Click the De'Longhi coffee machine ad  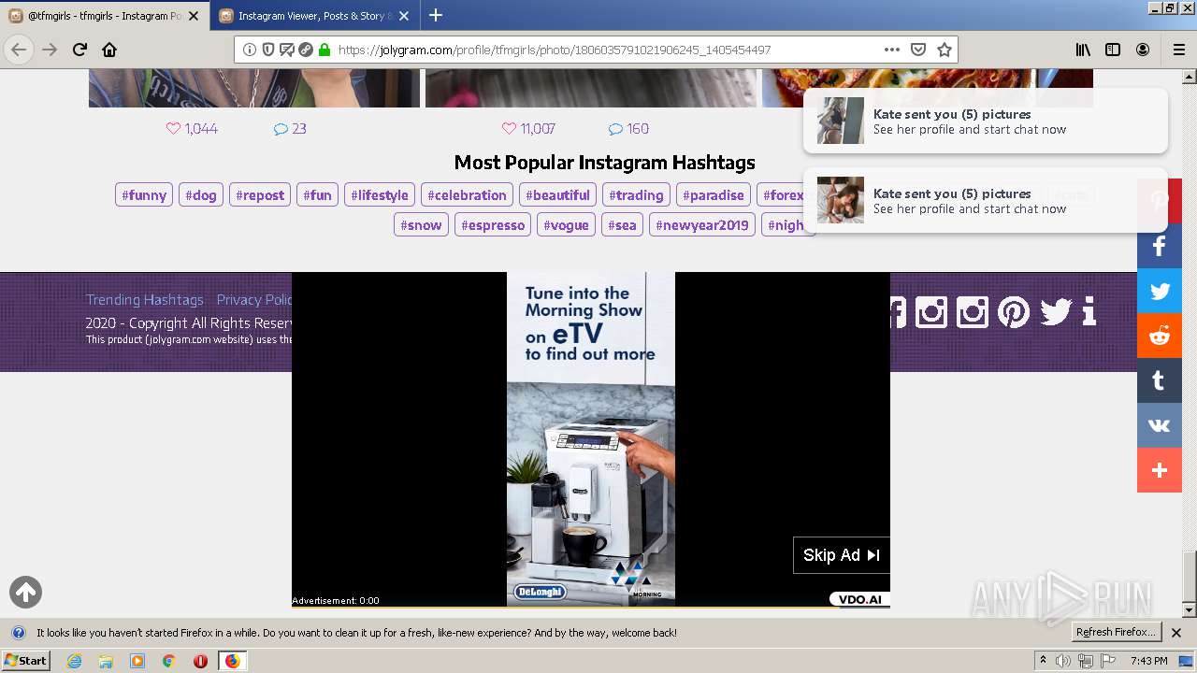coord(591,439)
